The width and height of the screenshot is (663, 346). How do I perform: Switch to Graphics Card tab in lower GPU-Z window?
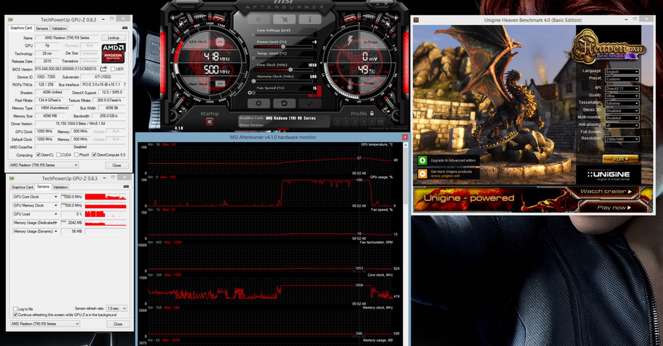[x=22, y=187]
